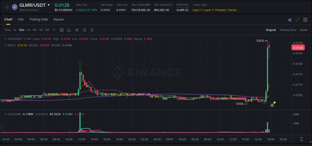The height and width of the screenshot is (146, 312).
Task: Open the AI analysis assistant
Action: coord(290,19)
